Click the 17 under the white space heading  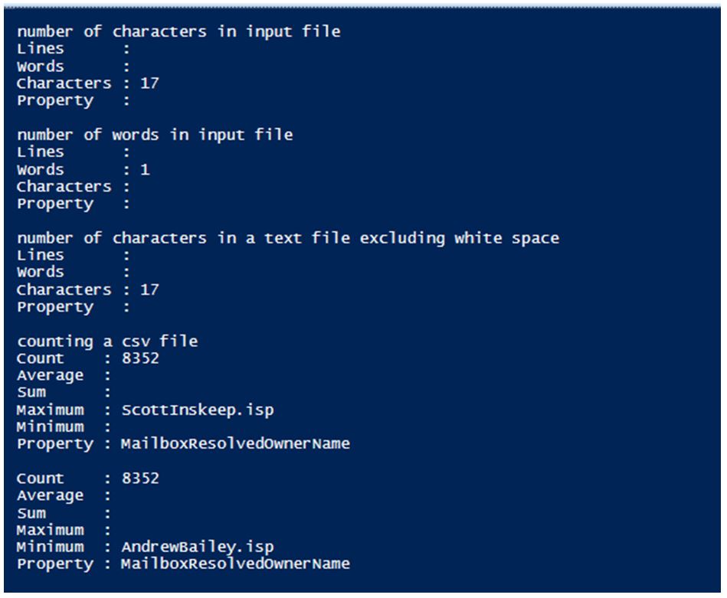(149, 289)
